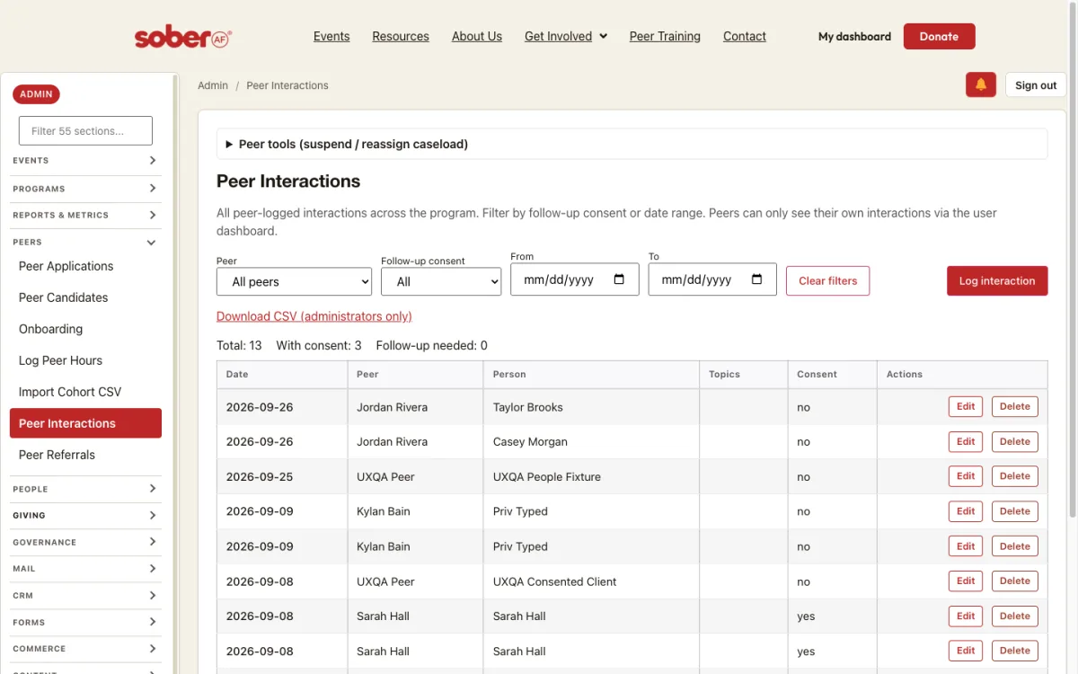1078x674 pixels.
Task: Open Peer Referrals in sidebar
Action: click(x=85, y=455)
